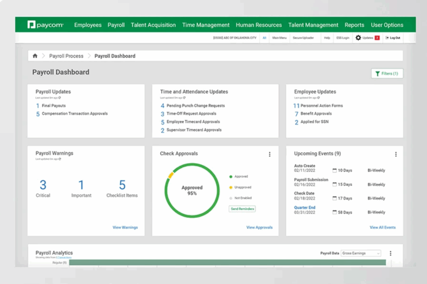Open the View Warnings link

tap(125, 227)
